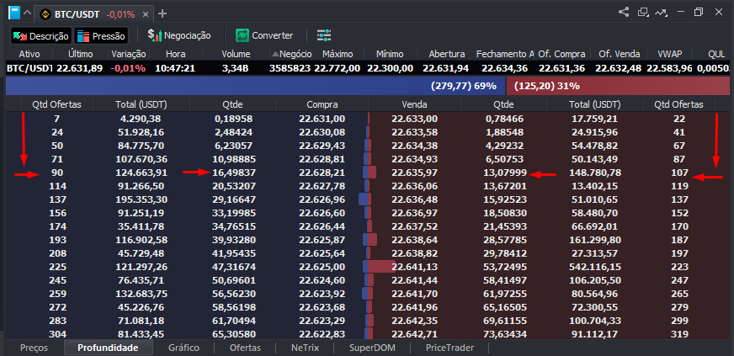734x356 pixels.
Task: Toggle the Pressão button
Action: point(101,35)
